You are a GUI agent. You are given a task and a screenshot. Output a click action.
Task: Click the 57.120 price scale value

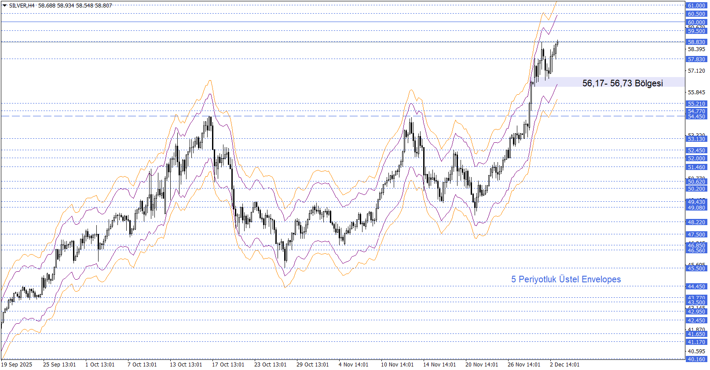[696, 71]
